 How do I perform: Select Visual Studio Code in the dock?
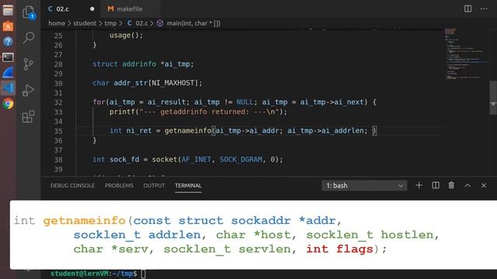(x=8, y=88)
